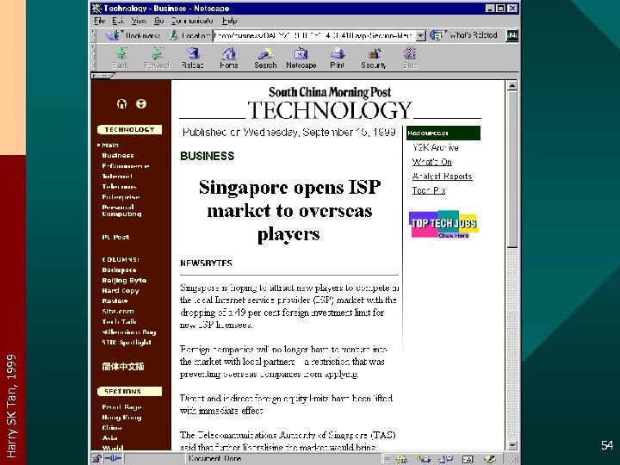The image size is (620, 465).
Task: Open the View menu
Action: click(139, 21)
